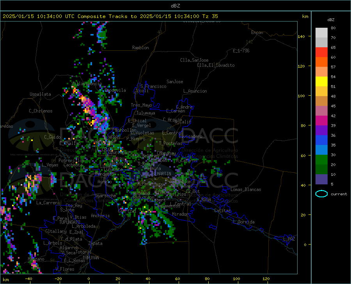Pick the slate purple 10 dBZ swatch
This screenshot has width=351, height=284.
321,179
